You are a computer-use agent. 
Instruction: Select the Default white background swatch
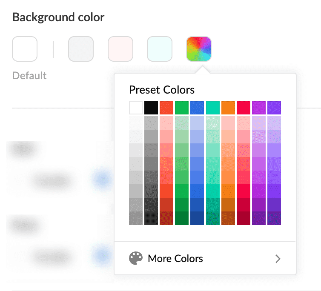[x=25, y=49]
